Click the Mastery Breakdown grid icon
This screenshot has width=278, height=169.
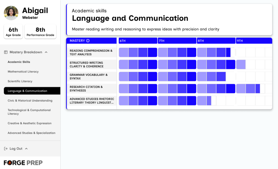pos(6,52)
